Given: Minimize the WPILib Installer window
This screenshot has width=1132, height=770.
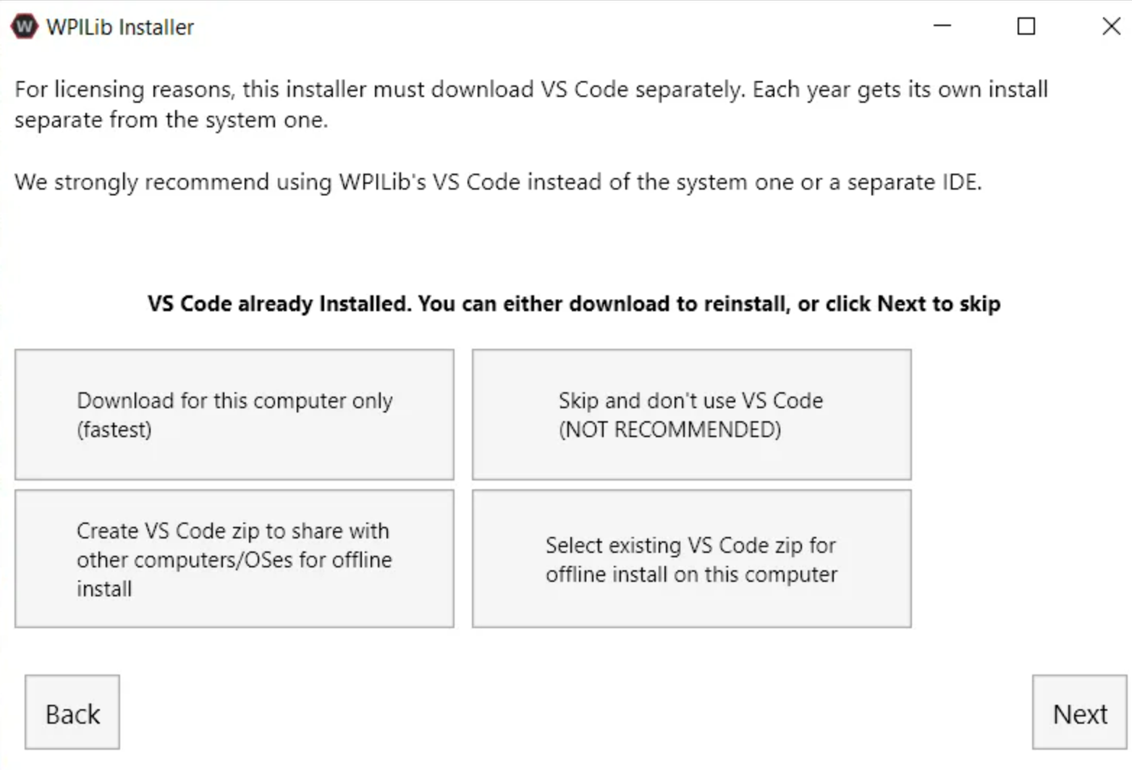Looking at the screenshot, I should 942,26.
